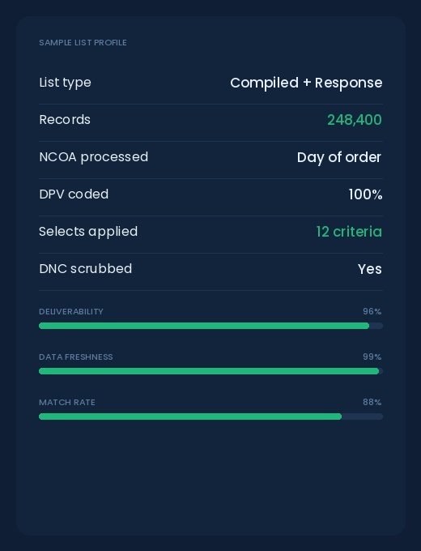Click the 96% deliverability percentage
This screenshot has height=551, width=421.
click(x=372, y=311)
